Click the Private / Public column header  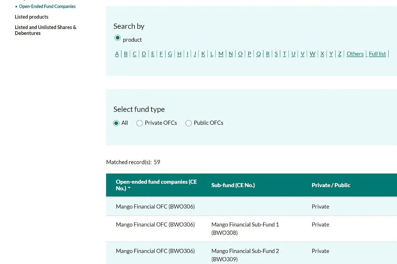tap(331, 185)
